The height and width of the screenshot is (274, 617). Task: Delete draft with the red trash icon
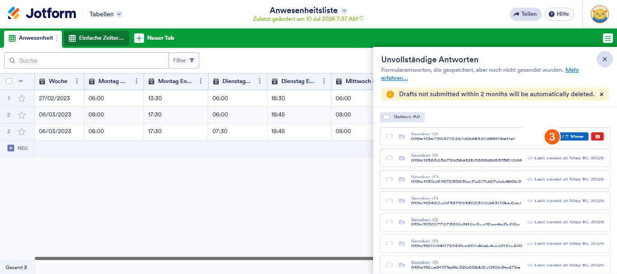click(597, 136)
